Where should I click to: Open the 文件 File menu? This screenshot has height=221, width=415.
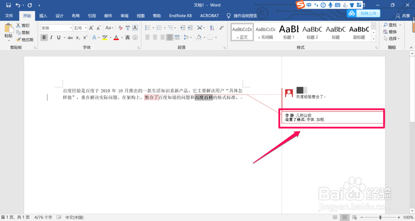tap(9, 16)
